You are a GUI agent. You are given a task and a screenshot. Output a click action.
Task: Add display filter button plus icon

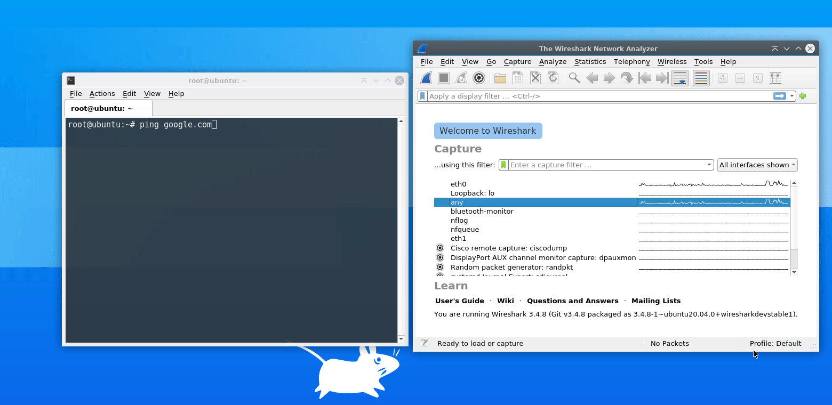[803, 96]
